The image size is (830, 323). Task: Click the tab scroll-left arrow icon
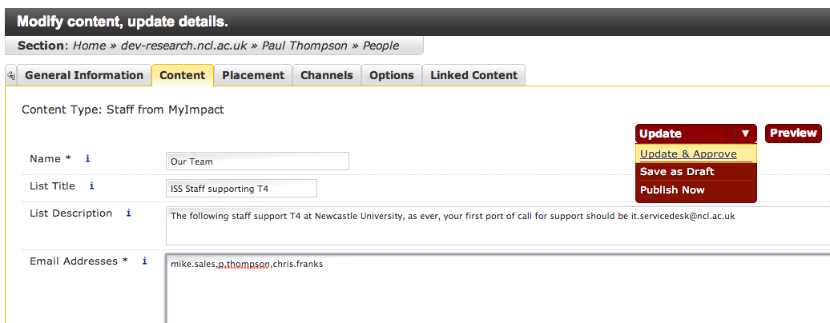click(10, 76)
